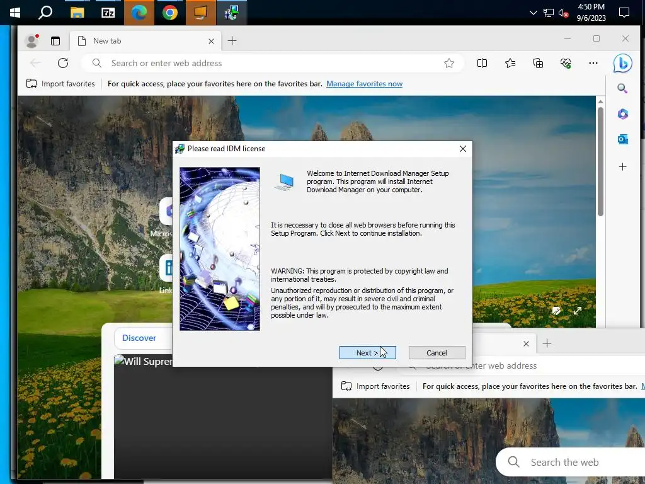Open the Edge sidebar Search tool
Screen dimensions: 645x484
click(622, 88)
